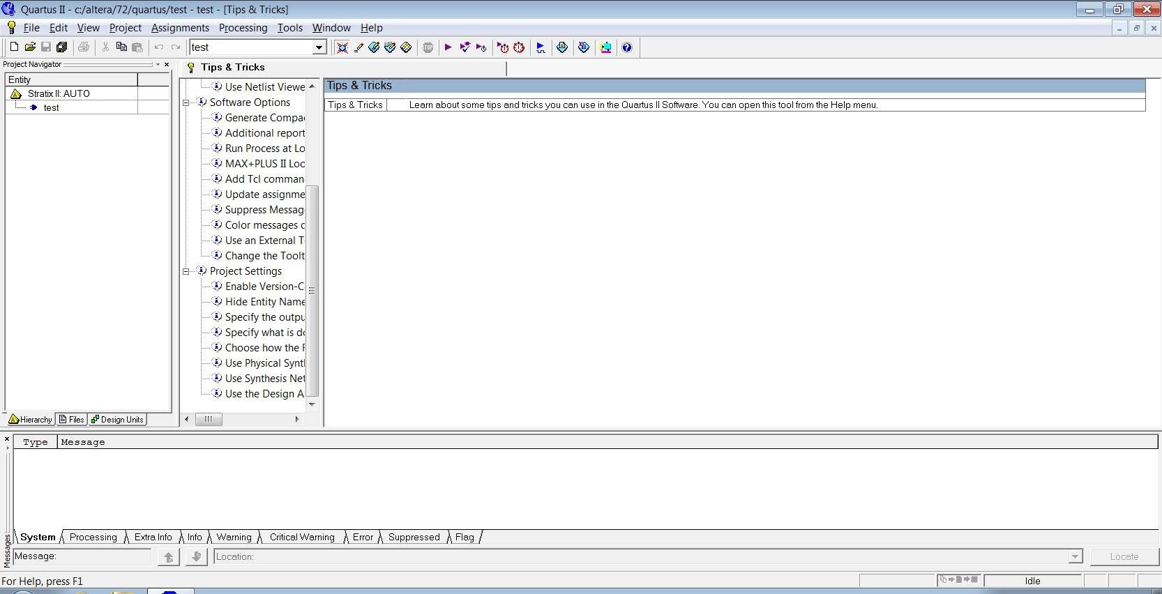Image resolution: width=1162 pixels, height=594 pixels.
Task: Select the Extra Info messages tab
Action: pyautogui.click(x=153, y=537)
